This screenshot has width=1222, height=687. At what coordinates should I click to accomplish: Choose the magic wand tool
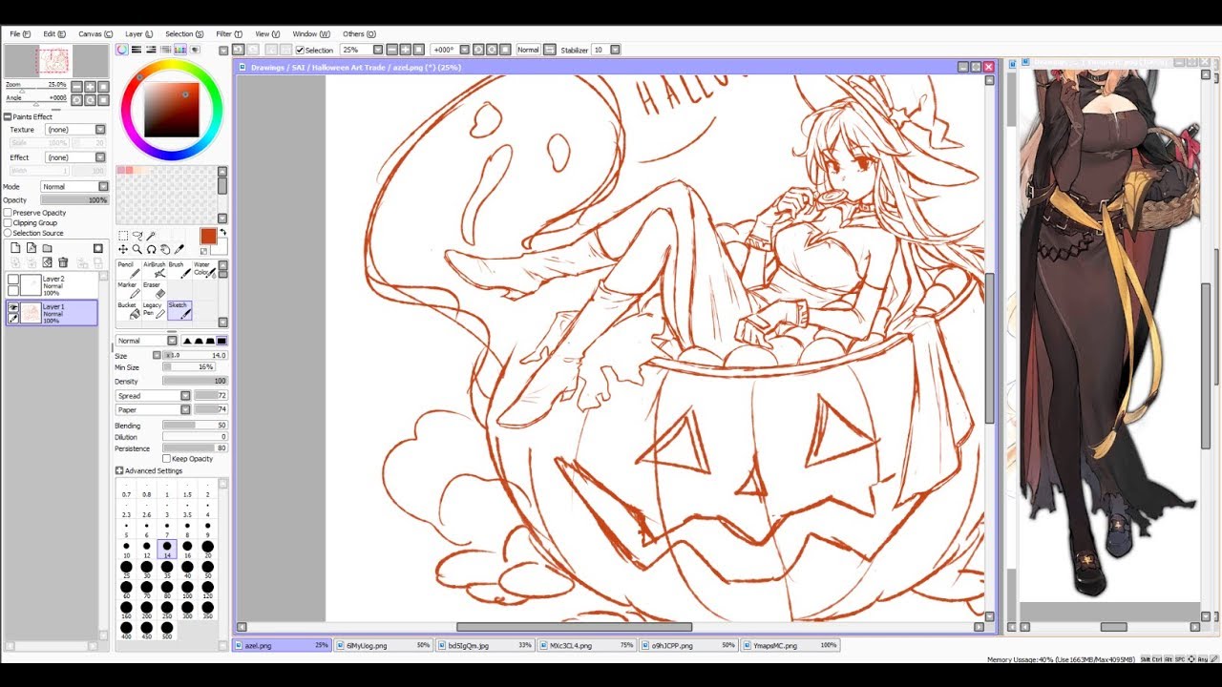click(151, 236)
